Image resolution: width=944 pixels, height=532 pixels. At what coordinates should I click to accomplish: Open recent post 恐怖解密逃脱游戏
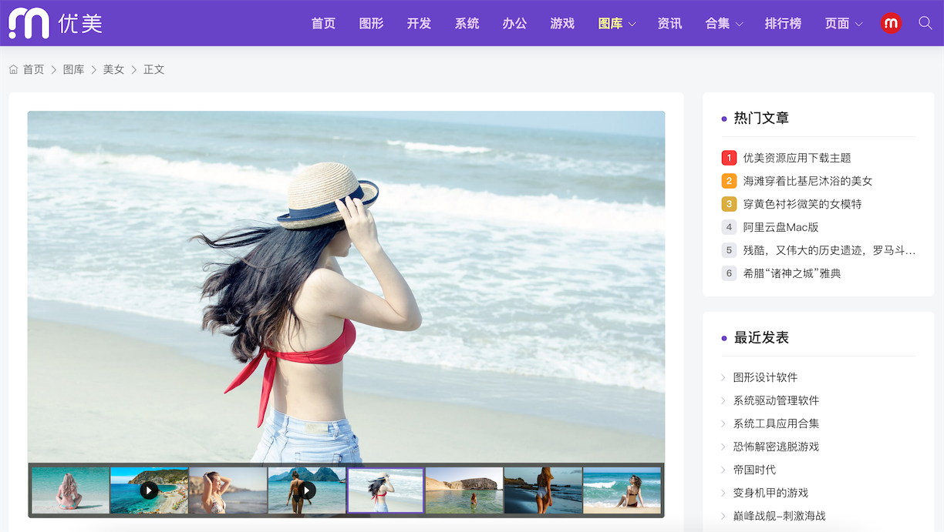click(776, 447)
